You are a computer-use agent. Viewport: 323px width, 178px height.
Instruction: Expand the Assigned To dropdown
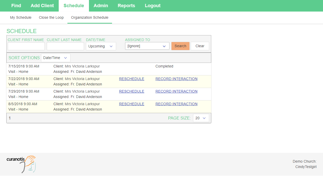click(147, 46)
